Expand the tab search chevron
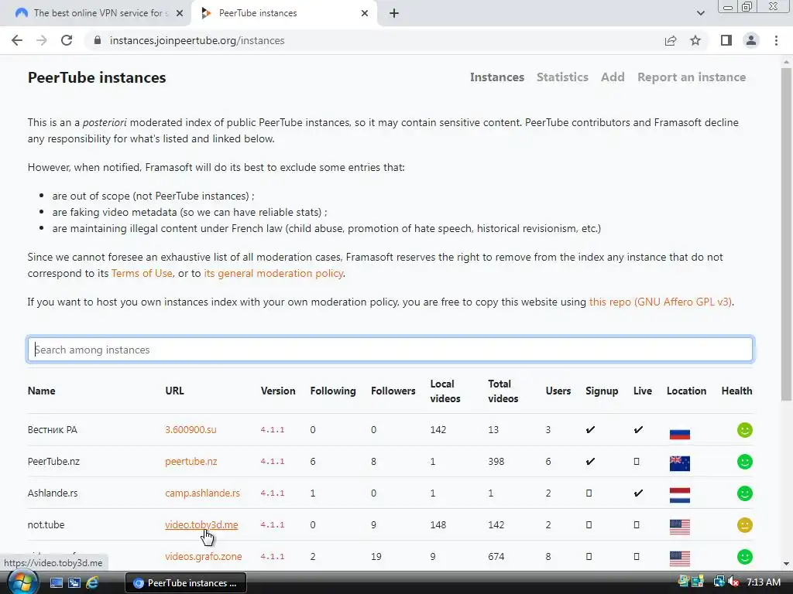The image size is (793, 594). point(700,13)
